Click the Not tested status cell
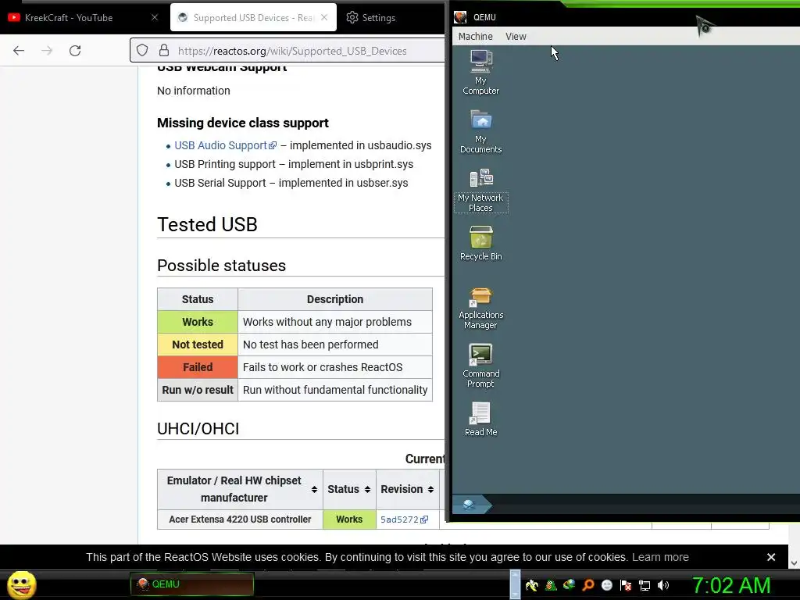 click(198, 345)
